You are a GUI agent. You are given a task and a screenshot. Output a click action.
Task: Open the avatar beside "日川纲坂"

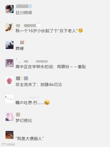[x=10, y=9]
